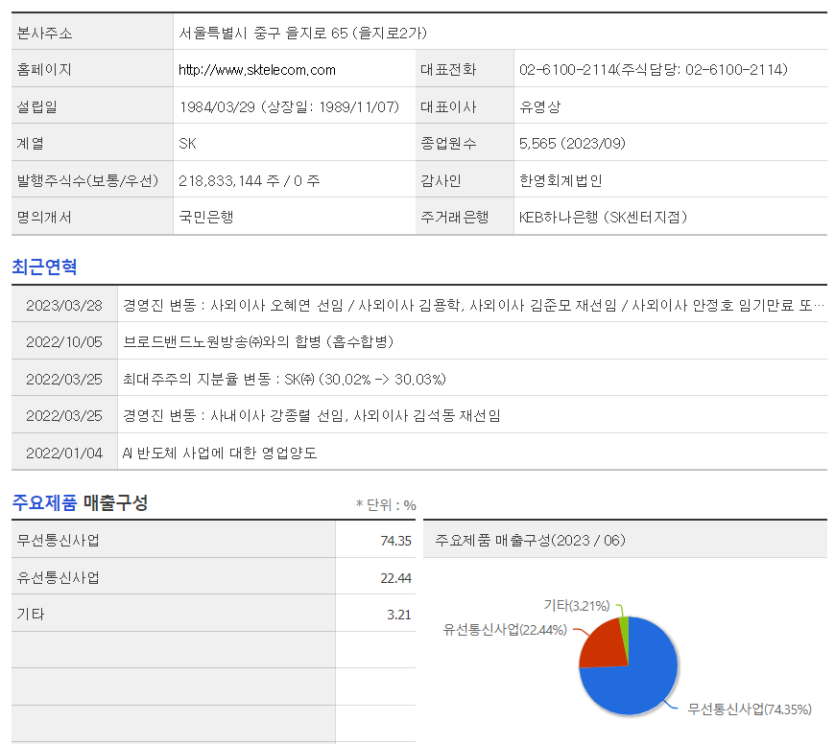
Task: Open the 최대주주의 지분율 변동 entry
Action: click(284, 379)
